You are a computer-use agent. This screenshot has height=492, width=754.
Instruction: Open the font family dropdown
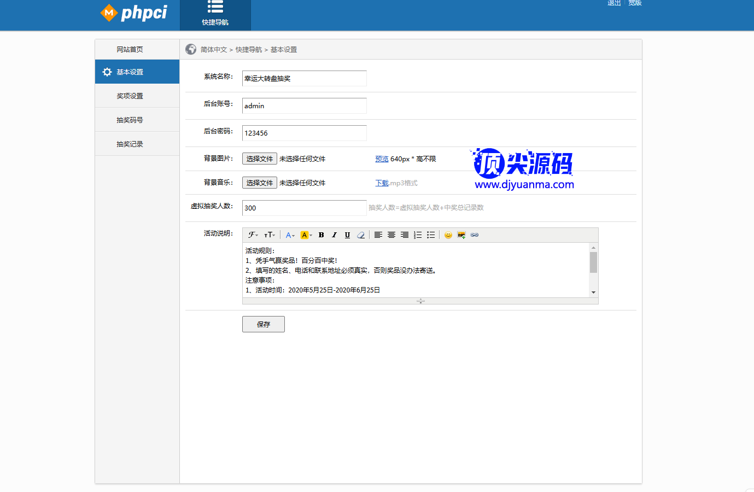[253, 235]
